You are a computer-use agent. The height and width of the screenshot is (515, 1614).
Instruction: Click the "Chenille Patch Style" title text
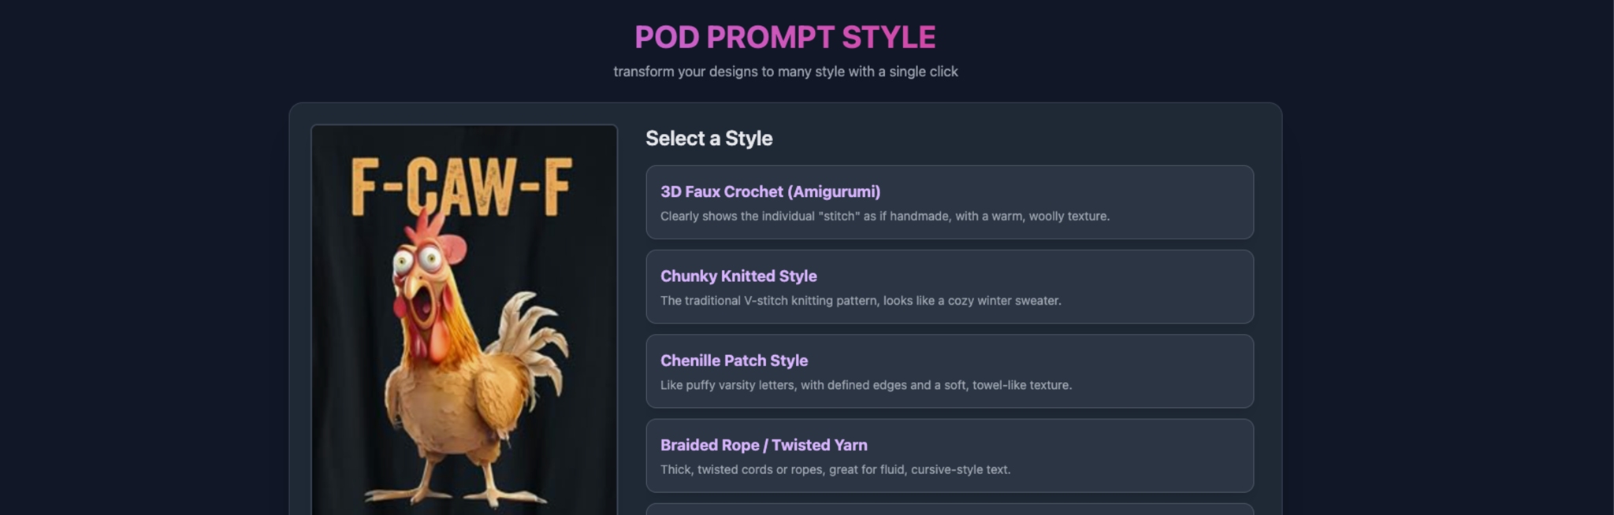click(x=734, y=361)
